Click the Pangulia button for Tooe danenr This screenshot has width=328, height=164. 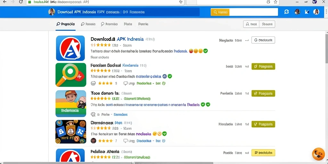(x=263, y=93)
